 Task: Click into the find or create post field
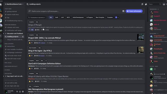click(x=75, y=11)
